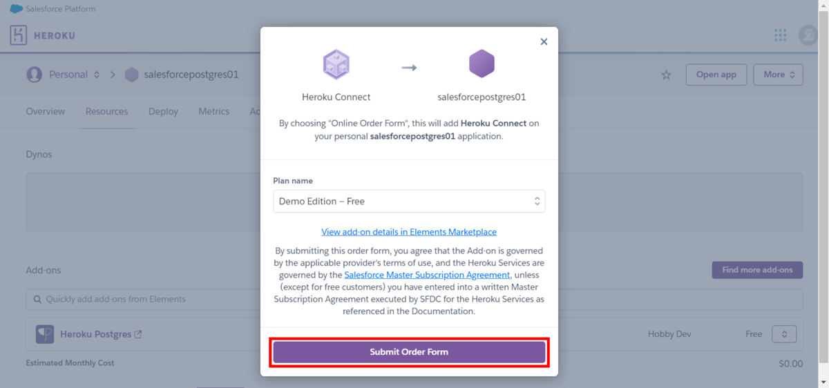The width and height of the screenshot is (829, 388).
Task: Favorite the app with the star icon
Action: (666, 75)
